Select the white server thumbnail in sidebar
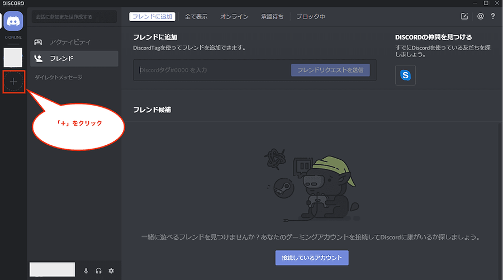Viewport: 503px width, 280px height. coord(13,58)
